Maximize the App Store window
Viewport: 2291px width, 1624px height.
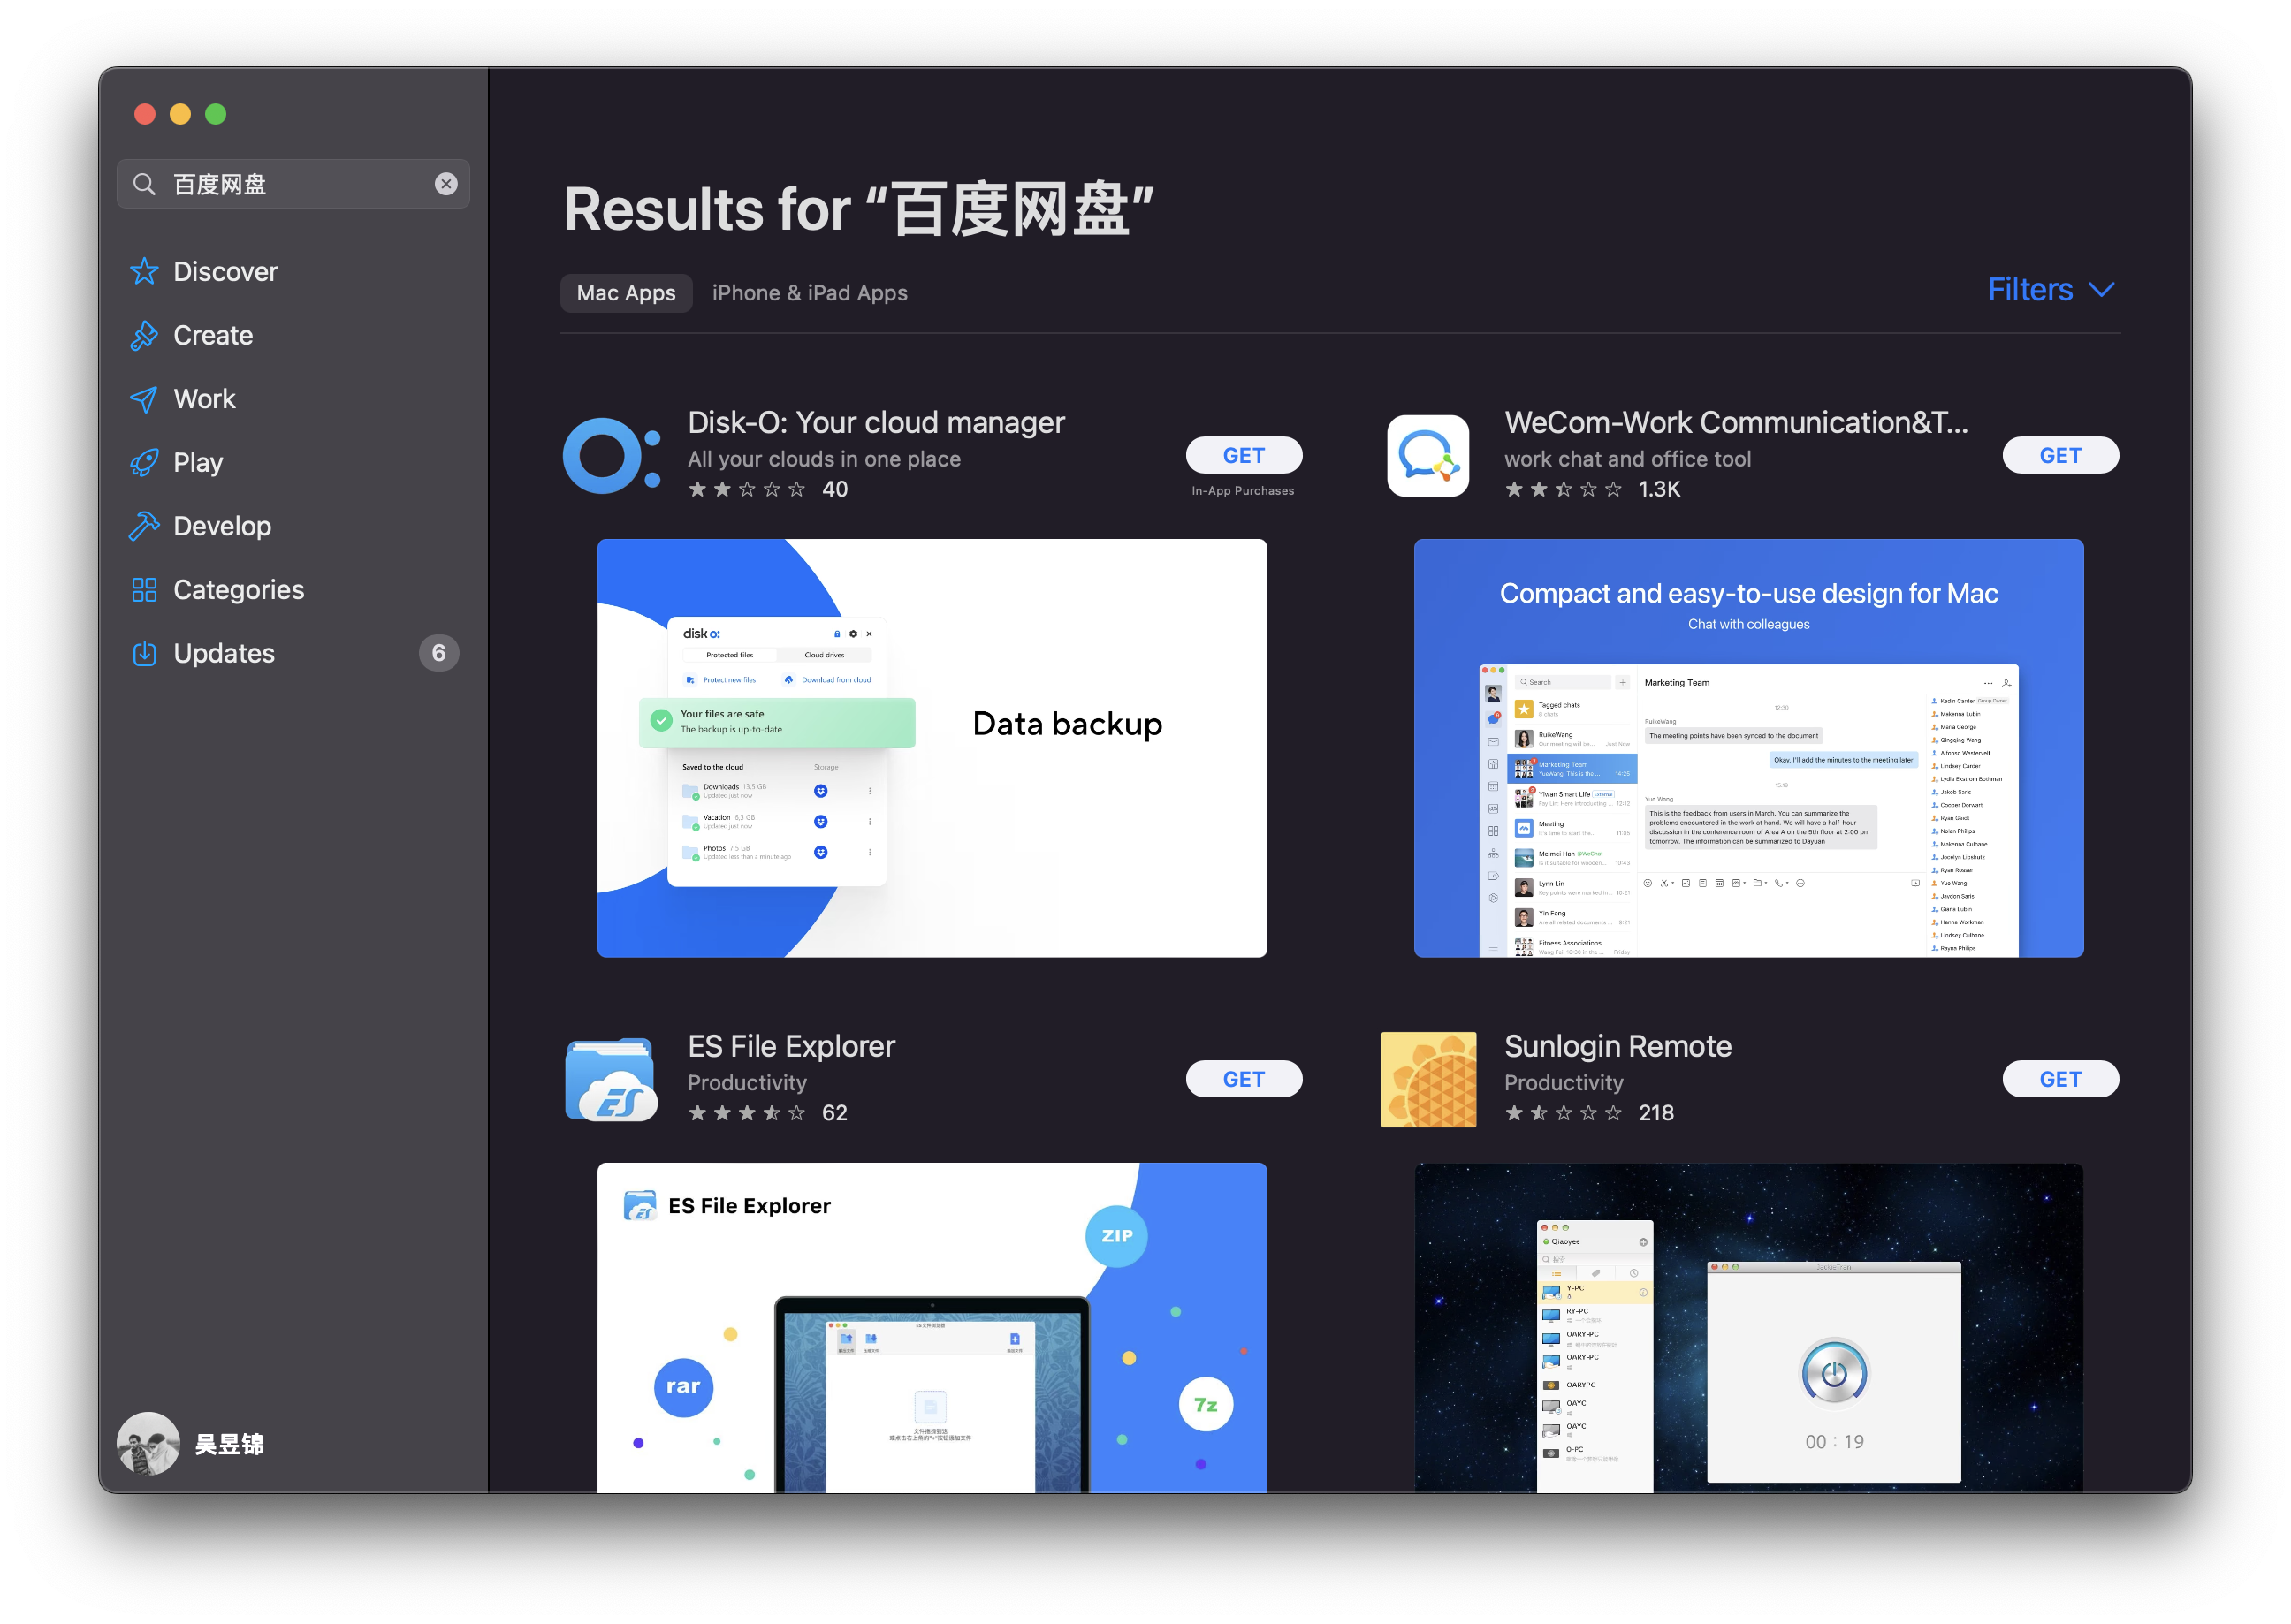pos(215,114)
